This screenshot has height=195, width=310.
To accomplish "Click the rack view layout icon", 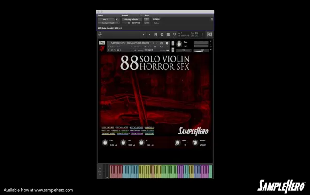I will coord(168,35).
